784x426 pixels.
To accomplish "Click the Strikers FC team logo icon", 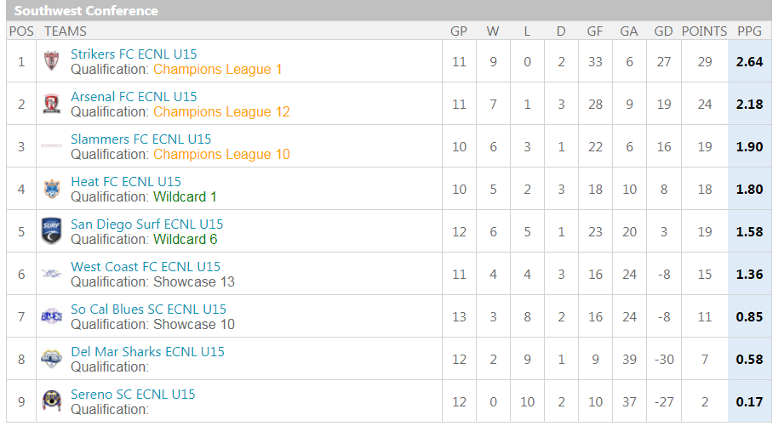I will 51,61.
